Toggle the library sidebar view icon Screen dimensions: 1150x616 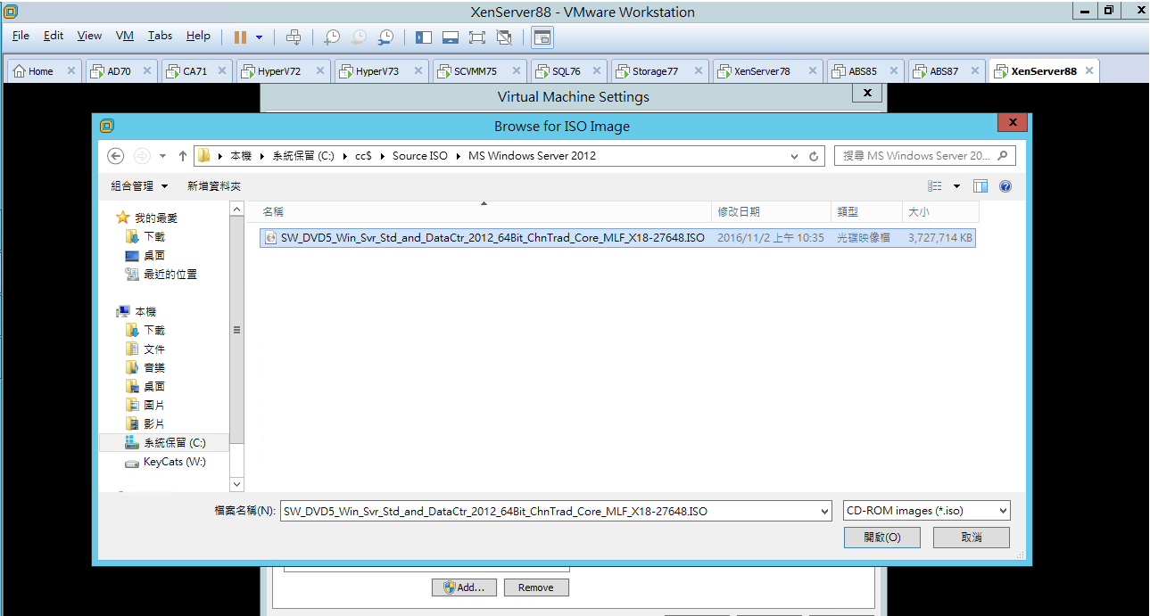(x=424, y=37)
